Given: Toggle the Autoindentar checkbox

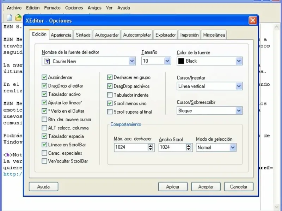Looking at the screenshot, I should 44,77.
